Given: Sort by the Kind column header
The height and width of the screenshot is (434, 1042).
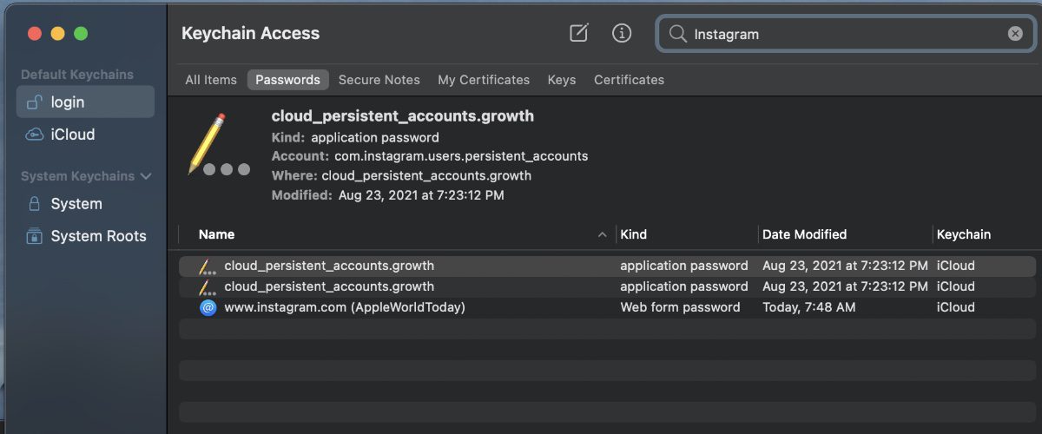Looking at the screenshot, I should point(633,234).
